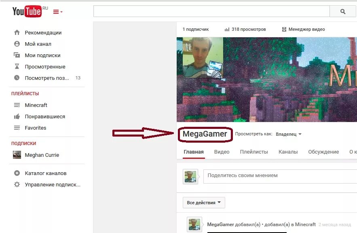The width and height of the screenshot is (357, 233).
Task: Click the YouTube logo
Action: click(x=27, y=11)
